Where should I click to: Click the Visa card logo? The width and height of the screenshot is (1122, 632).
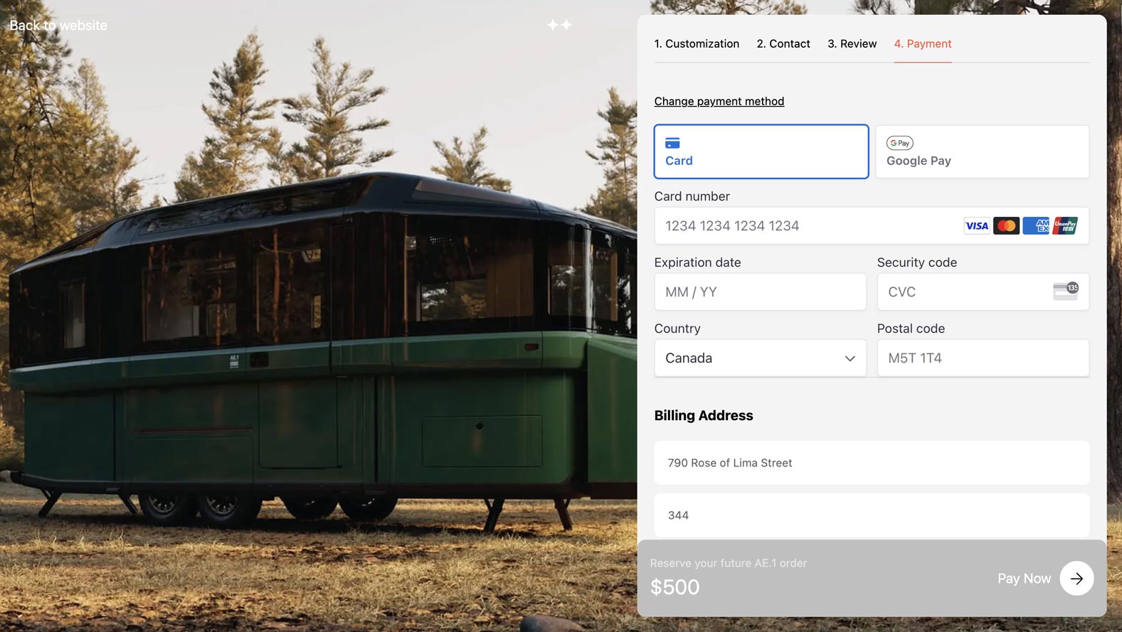tap(976, 226)
